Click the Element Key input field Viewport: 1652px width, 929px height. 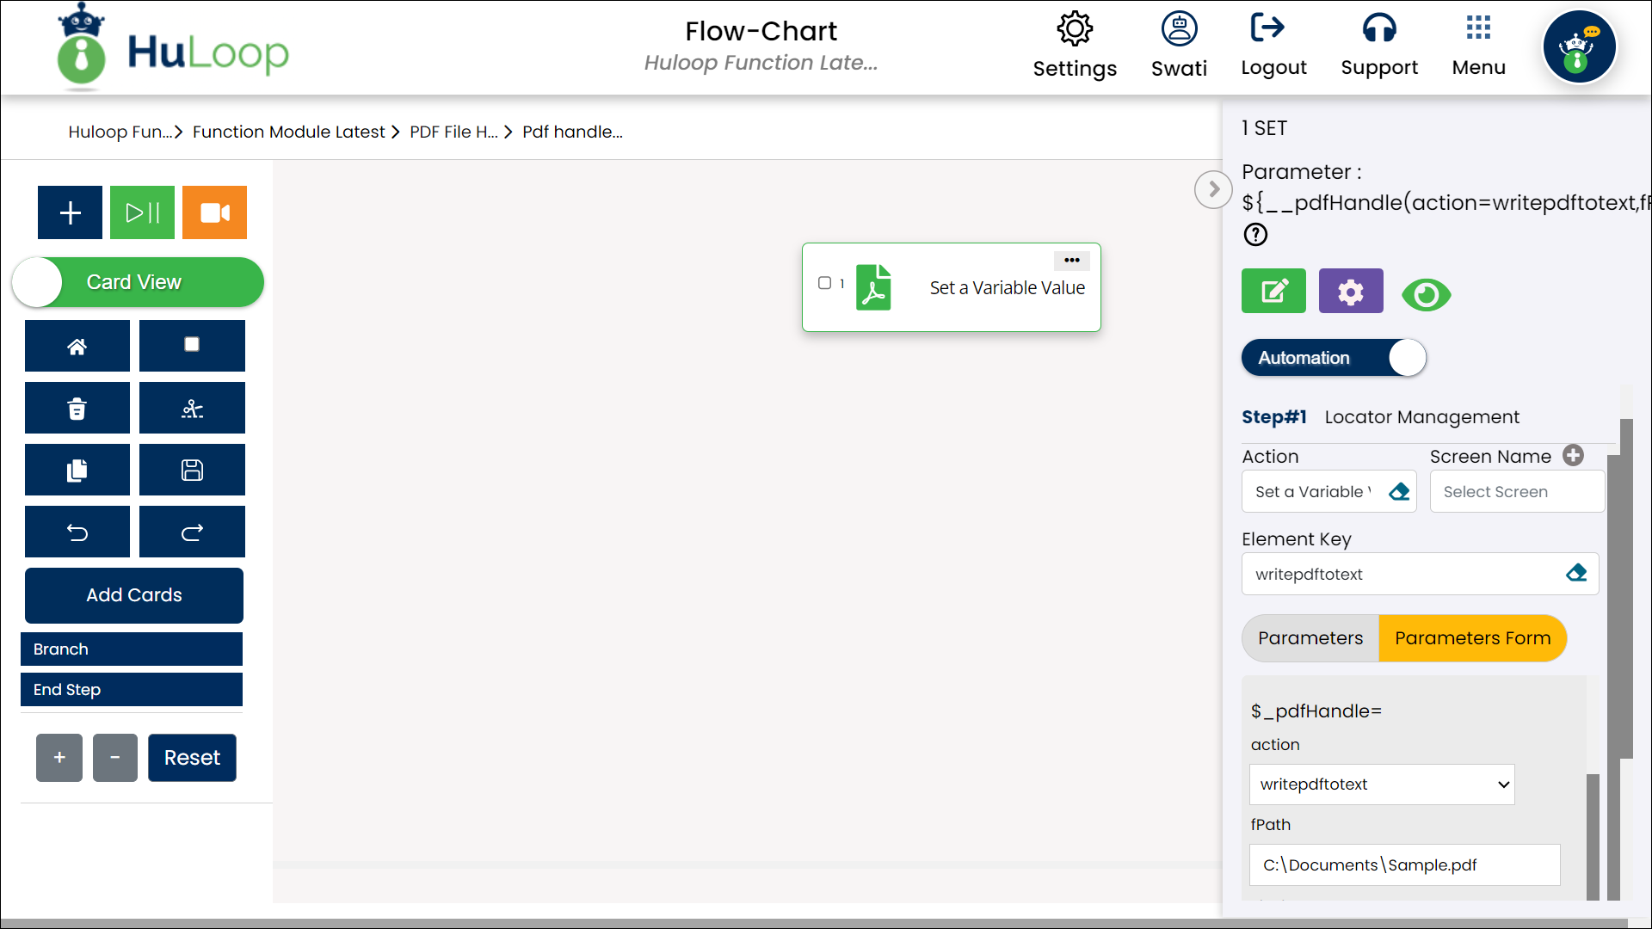[1420, 574]
